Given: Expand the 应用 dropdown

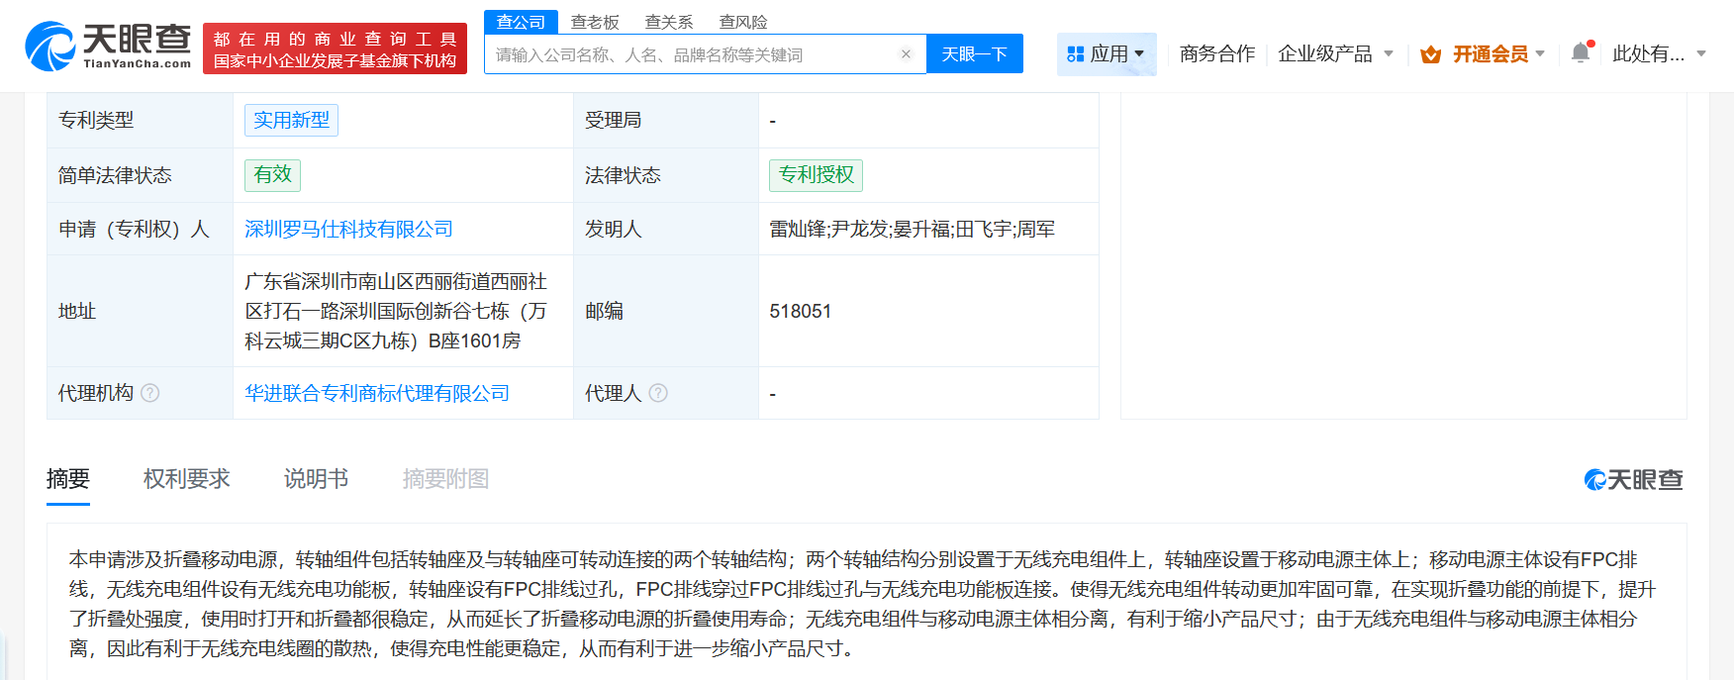Looking at the screenshot, I should (1139, 53).
